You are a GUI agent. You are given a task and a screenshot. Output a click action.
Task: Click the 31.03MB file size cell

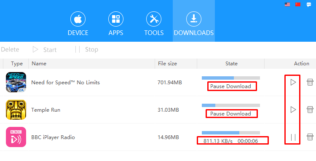point(168,110)
